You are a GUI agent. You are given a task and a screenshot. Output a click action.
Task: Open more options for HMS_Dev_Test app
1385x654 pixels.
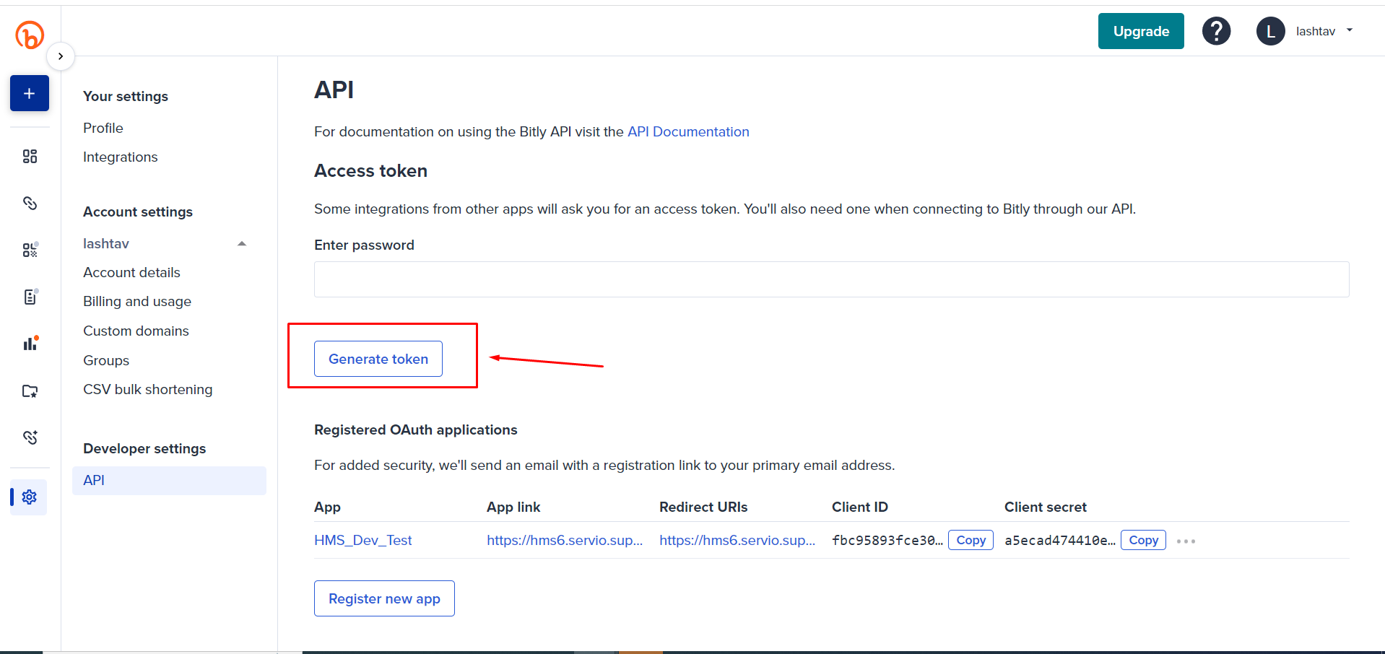click(x=1186, y=541)
